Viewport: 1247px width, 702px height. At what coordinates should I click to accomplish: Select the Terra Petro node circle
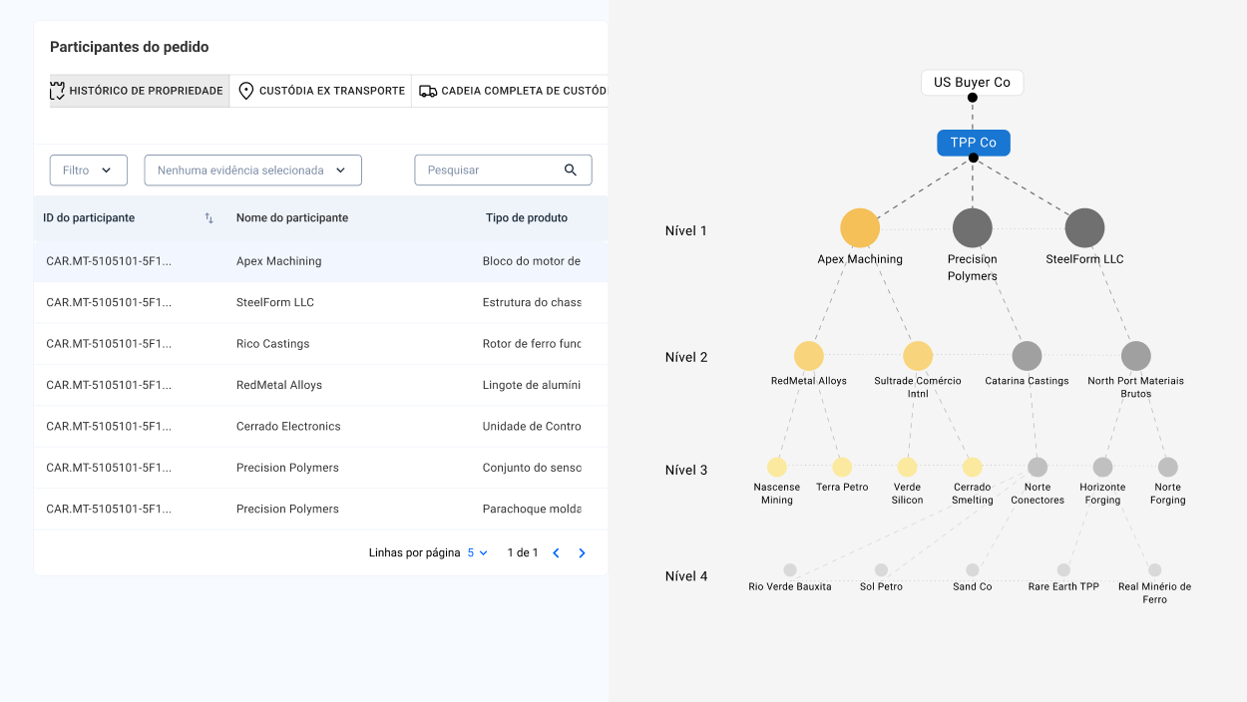point(842,467)
